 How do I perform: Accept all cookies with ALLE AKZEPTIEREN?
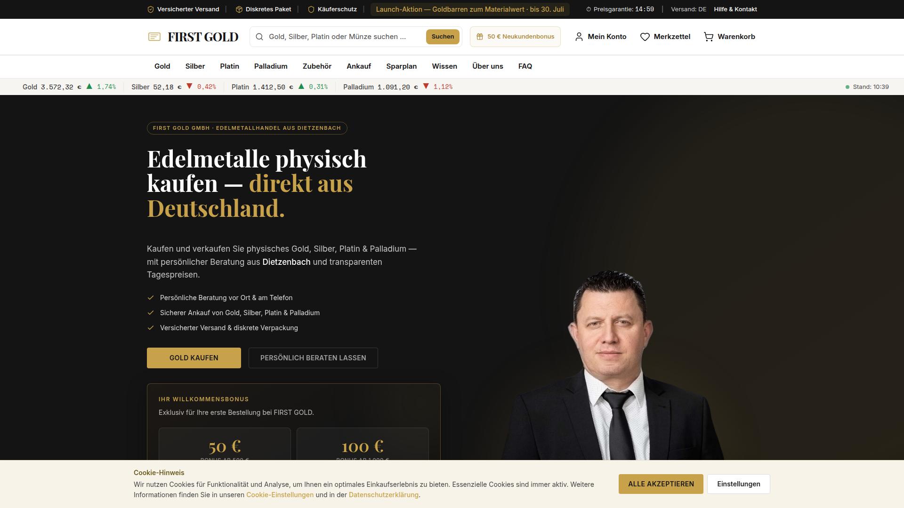click(661, 484)
